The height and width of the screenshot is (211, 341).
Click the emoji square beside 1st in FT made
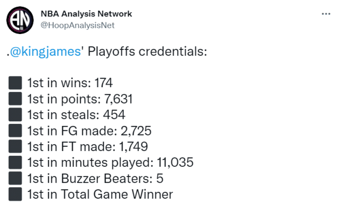pyautogui.click(x=15, y=147)
